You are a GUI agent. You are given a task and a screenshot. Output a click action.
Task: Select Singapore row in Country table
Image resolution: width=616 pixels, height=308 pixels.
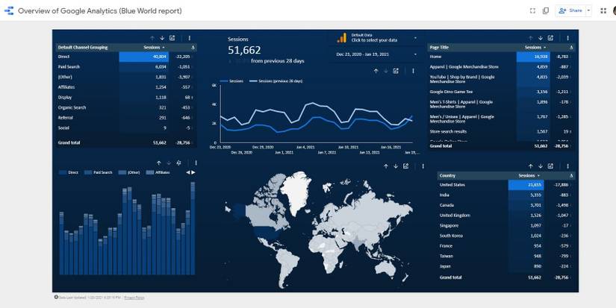506,226
